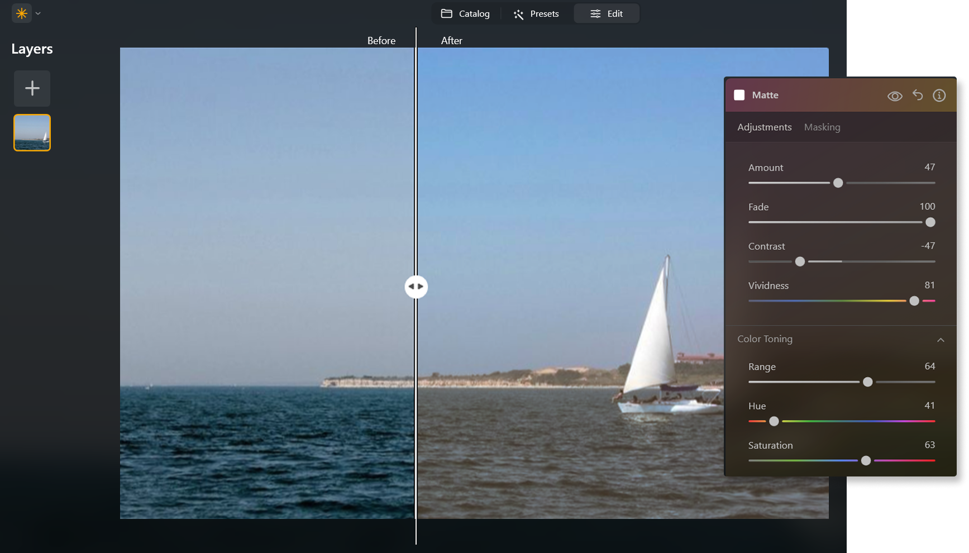This screenshot has width=969, height=553.
Task: Click the Matte panel title text
Action: pos(765,95)
